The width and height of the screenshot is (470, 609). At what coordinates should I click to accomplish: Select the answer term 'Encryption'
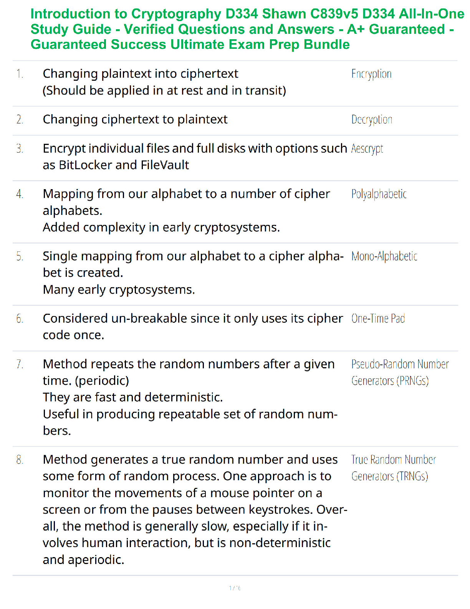[x=371, y=74]
